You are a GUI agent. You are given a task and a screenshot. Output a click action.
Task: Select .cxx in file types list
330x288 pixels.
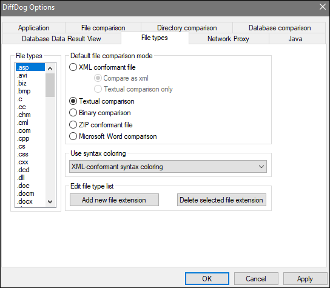point(30,162)
